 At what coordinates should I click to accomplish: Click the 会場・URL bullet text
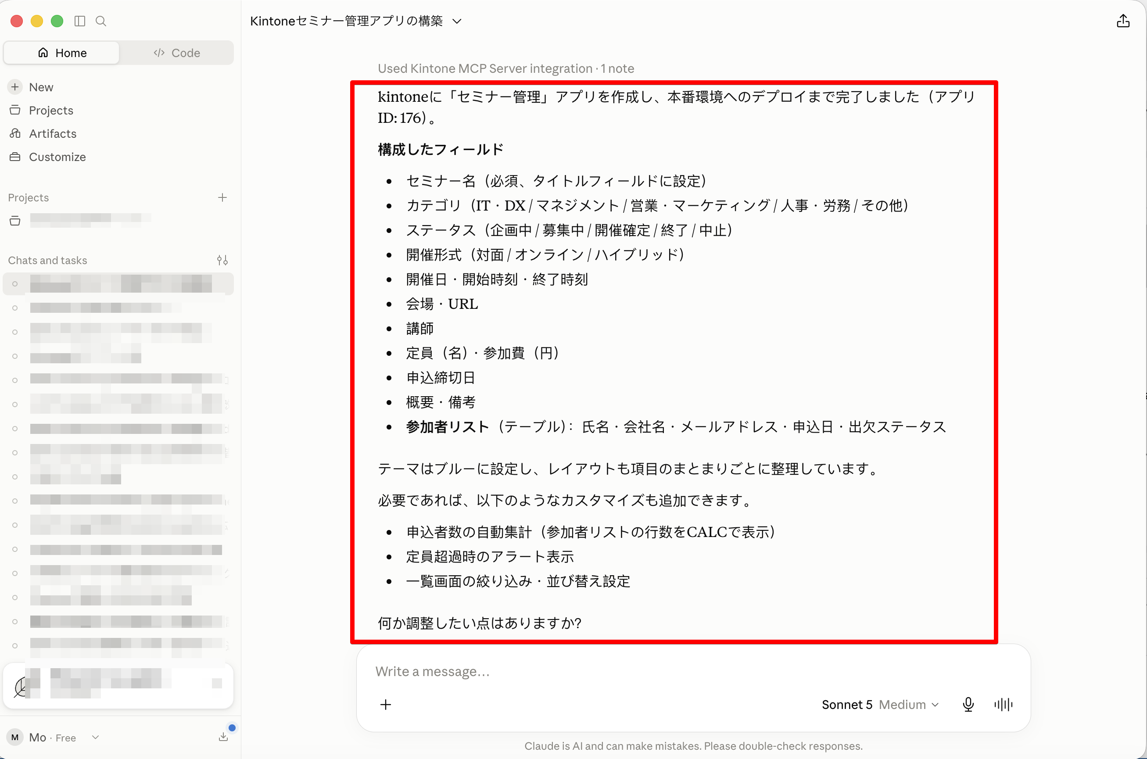441,304
